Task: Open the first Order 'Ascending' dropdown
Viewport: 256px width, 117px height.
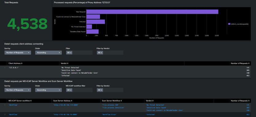Action: [49, 53]
